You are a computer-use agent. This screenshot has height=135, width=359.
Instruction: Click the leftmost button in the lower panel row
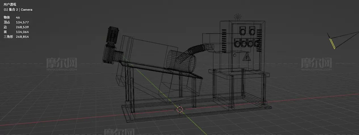pyautogui.click(x=237, y=44)
